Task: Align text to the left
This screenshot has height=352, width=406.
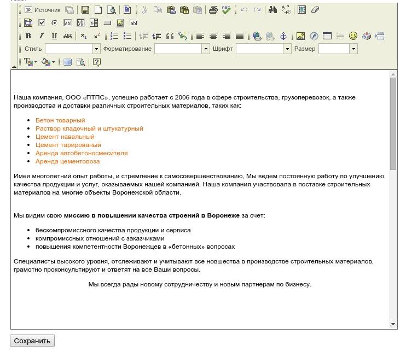Action: 200,36
